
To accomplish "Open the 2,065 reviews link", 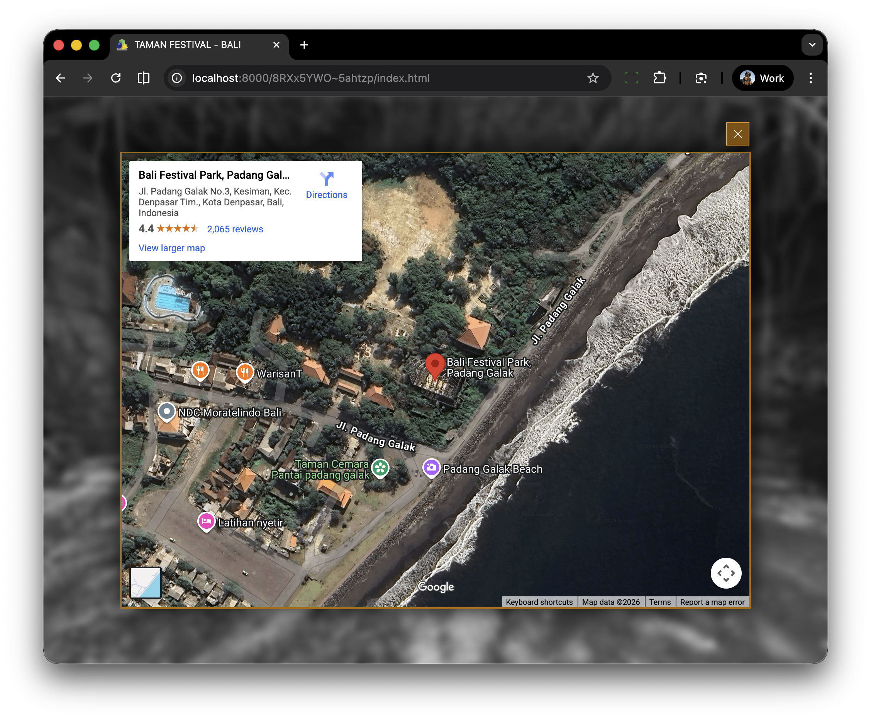I will coord(235,229).
